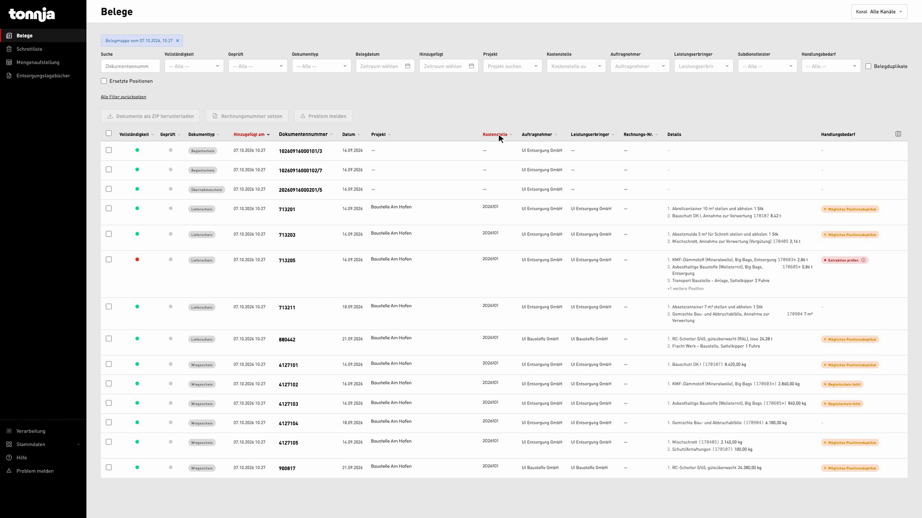The width and height of the screenshot is (922, 518).
Task: Open the Dokumenttyp filter dropdown
Action: point(322,66)
